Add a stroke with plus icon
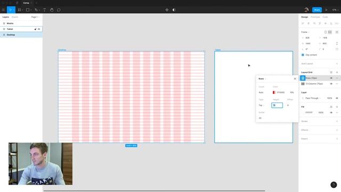Screen dimensions: 341x192 tap(337, 121)
